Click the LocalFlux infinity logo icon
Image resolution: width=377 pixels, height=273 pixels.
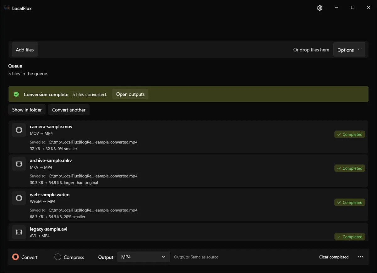point(7,8)
